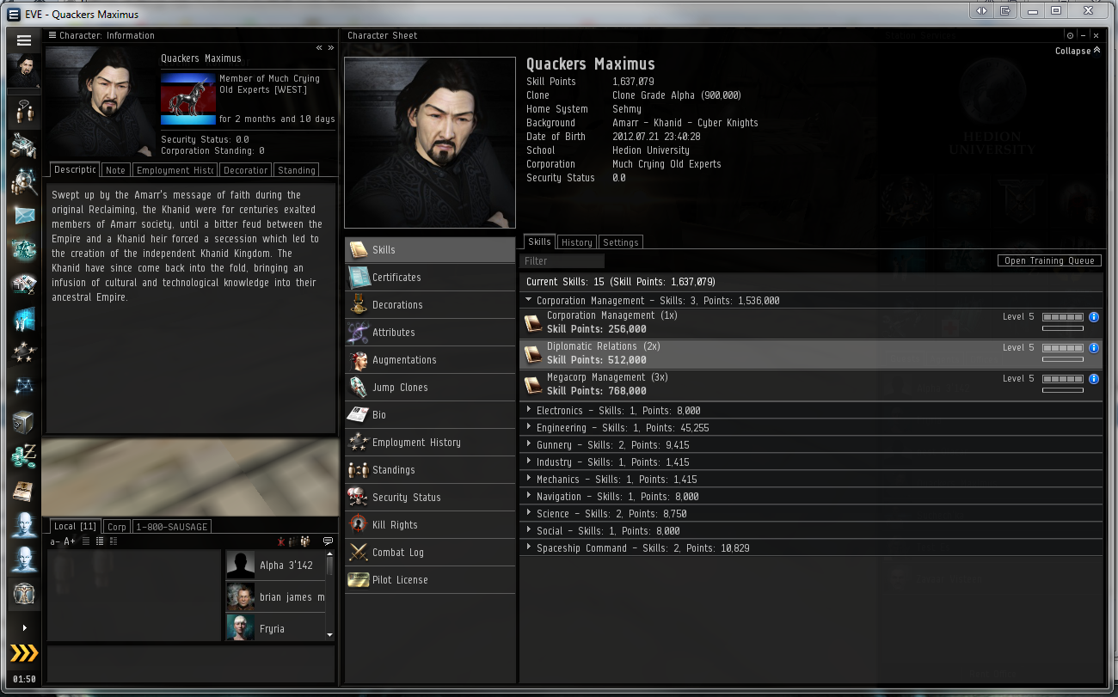Click the Kill Rights icon
The height and width of the screenshot is (697, 1118).
358,524
